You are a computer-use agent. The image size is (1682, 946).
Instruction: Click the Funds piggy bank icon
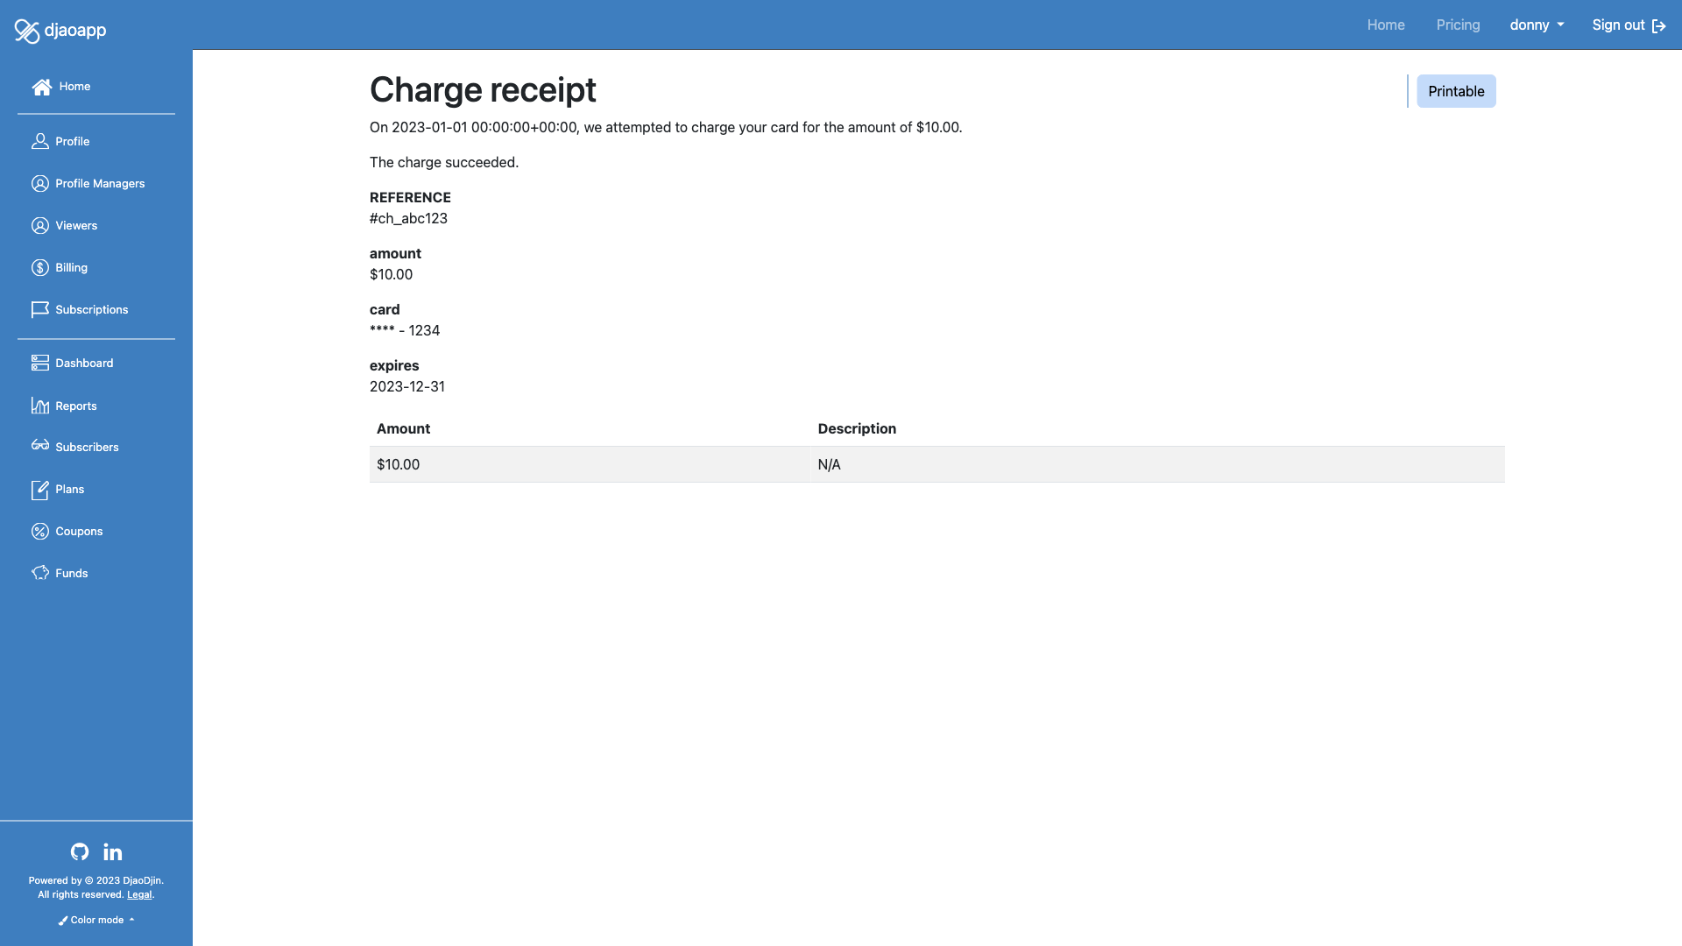click(40, 573)
